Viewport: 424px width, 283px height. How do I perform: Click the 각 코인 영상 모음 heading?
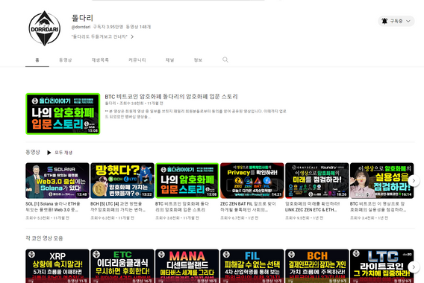[44, 238]
